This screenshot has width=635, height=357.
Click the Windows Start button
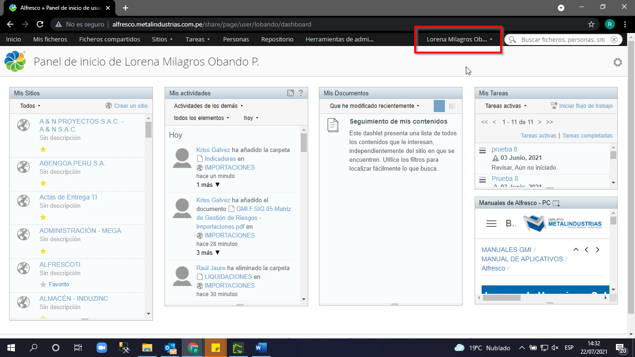(x=11, y=348)
